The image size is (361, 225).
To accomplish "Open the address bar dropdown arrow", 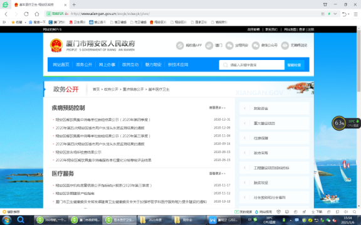I will click(335, 14).
